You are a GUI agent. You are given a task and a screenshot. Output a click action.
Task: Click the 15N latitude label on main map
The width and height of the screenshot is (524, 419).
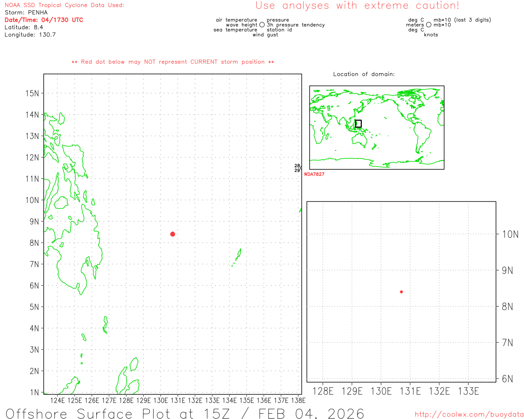[x=32, y=93]
